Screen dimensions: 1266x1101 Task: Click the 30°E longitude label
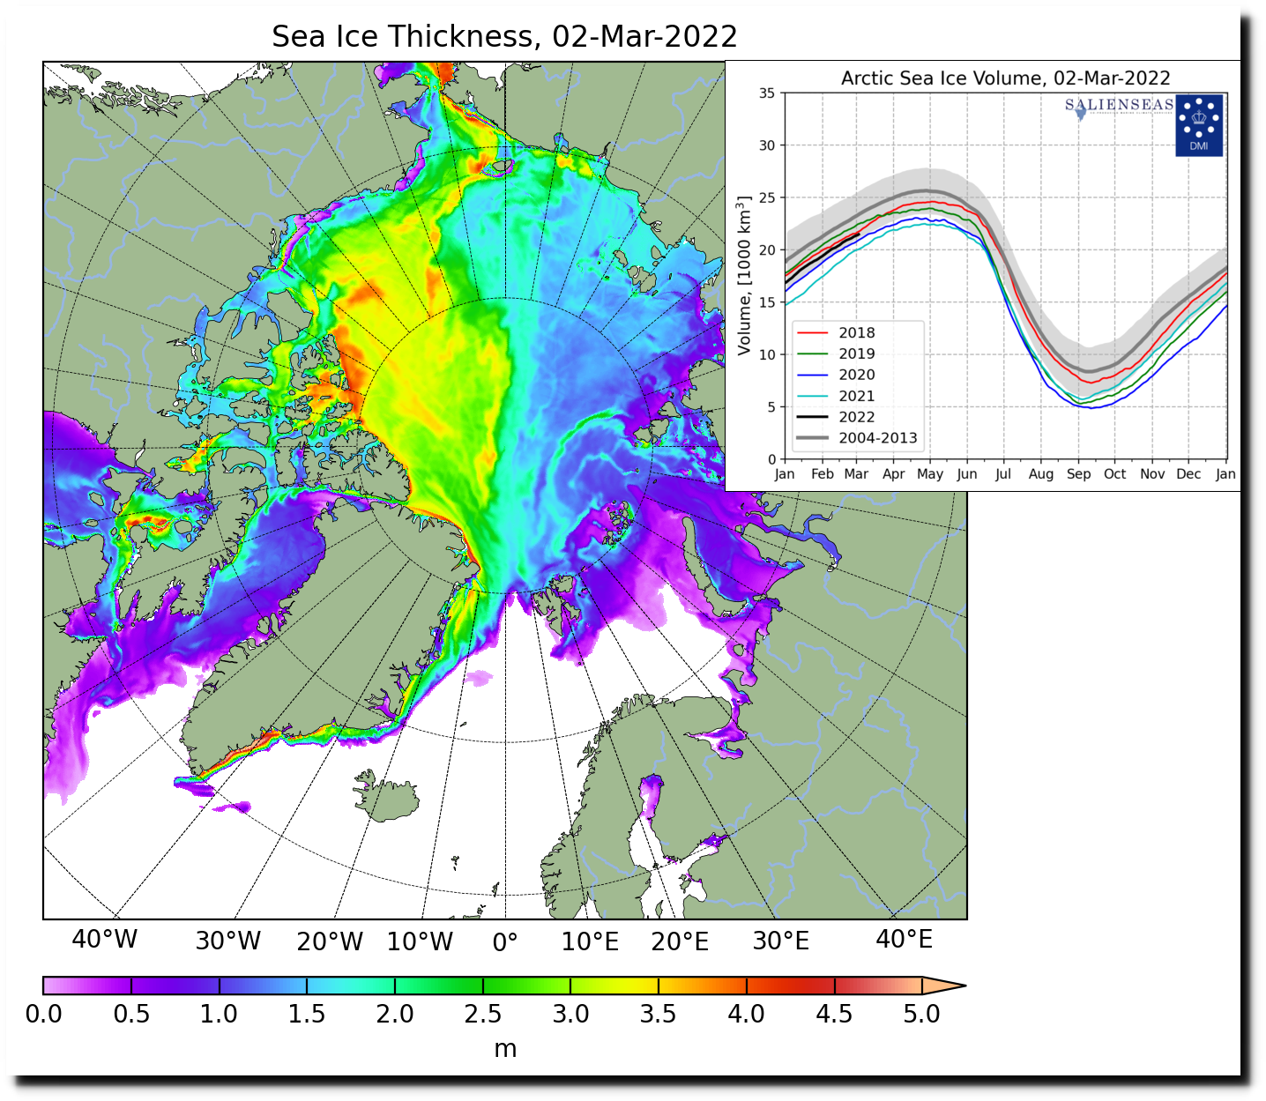point(780,941)
